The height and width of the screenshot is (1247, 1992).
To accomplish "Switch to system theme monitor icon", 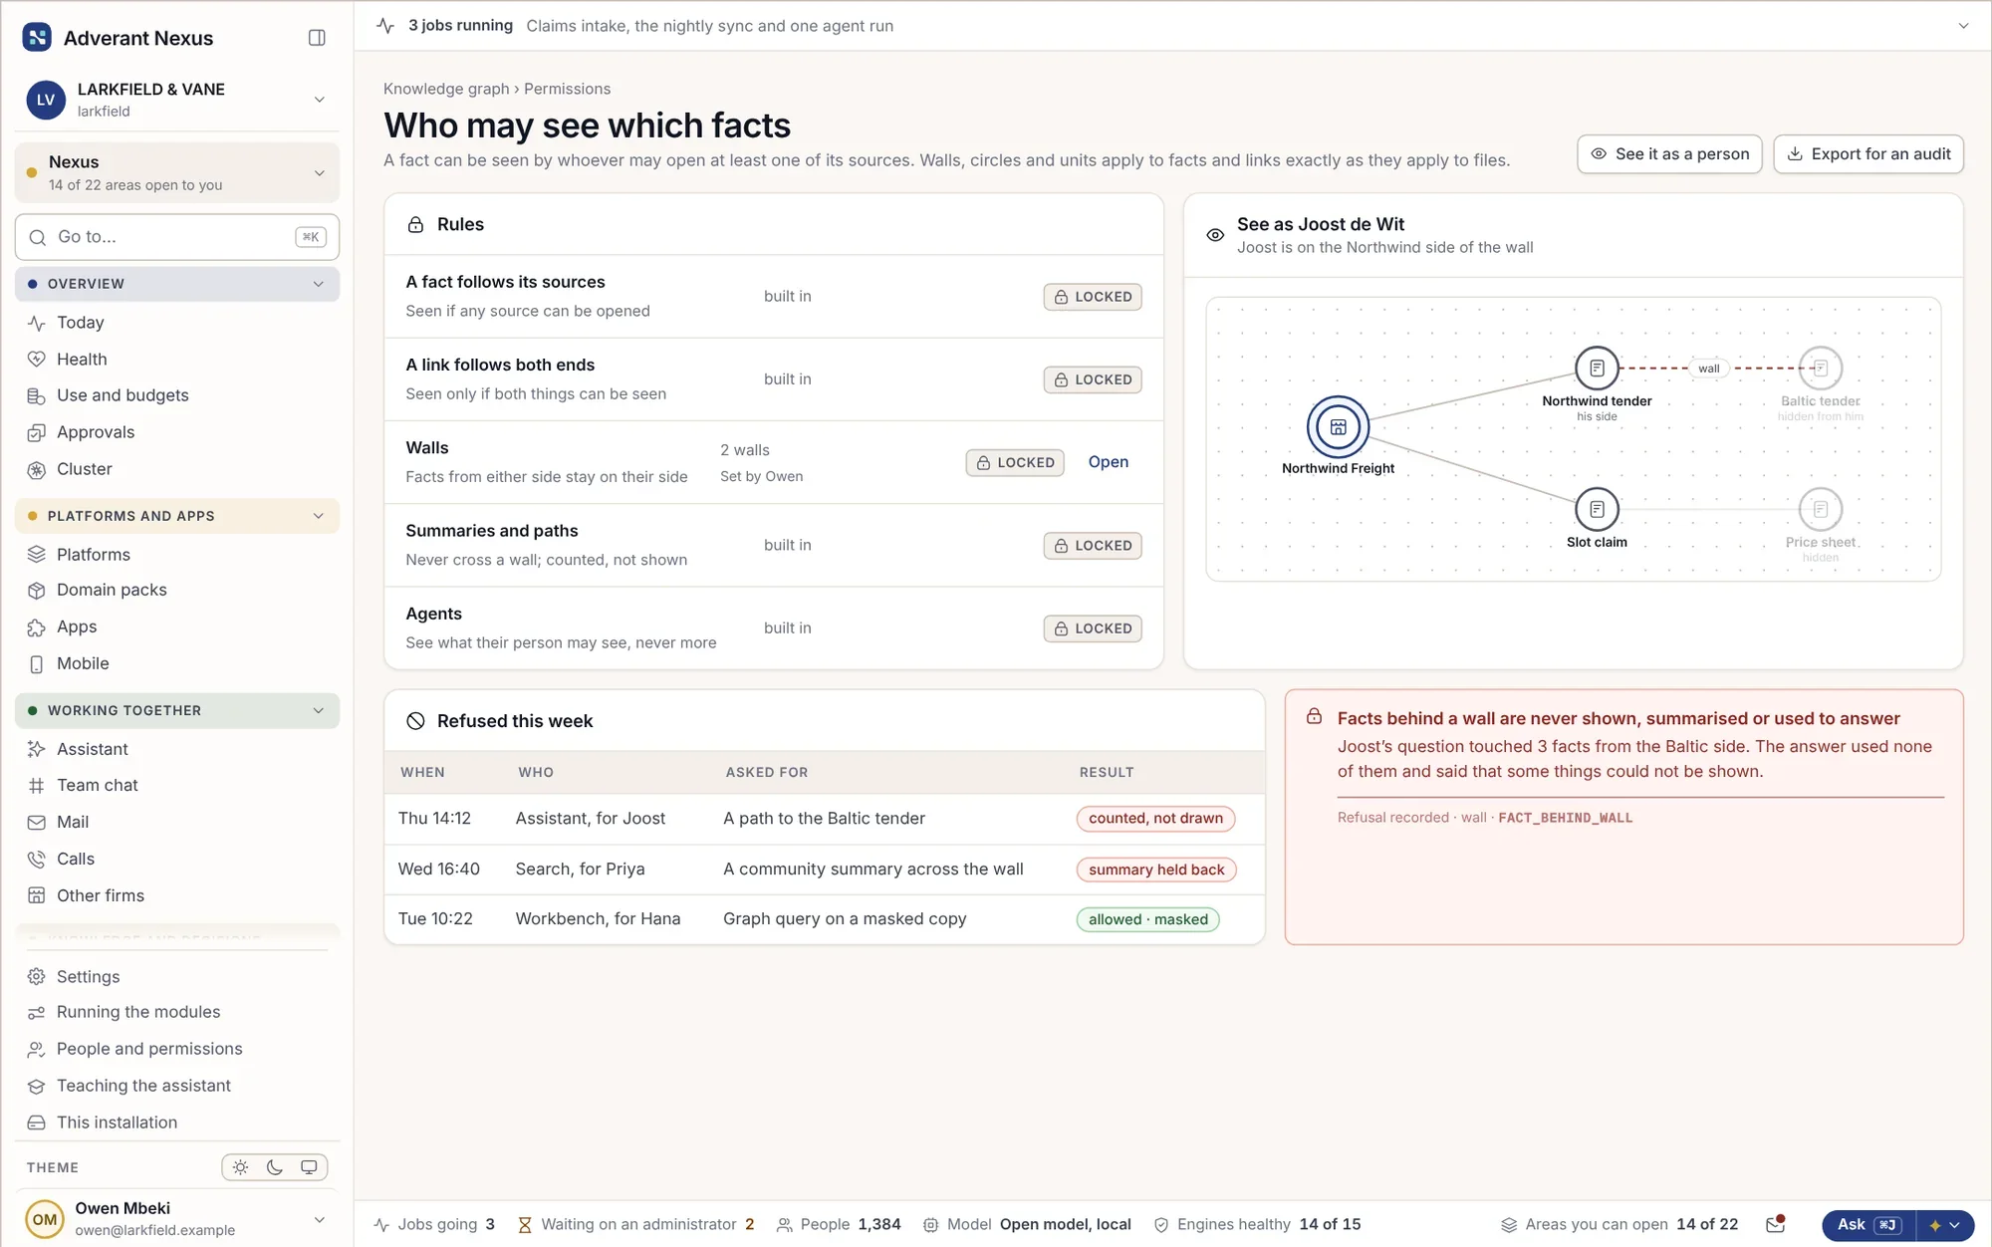I will click(309, 1167).
